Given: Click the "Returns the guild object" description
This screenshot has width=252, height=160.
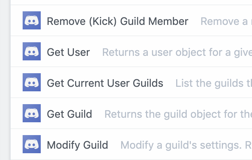Looking at the screenshot, I should 178,114.
